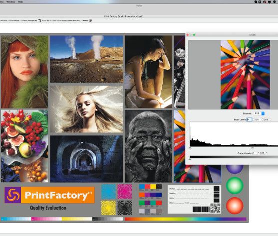Screen dimensions: 278x236
Task: Click the printer profile icon in breadcrumb bar
Action: 39,20
